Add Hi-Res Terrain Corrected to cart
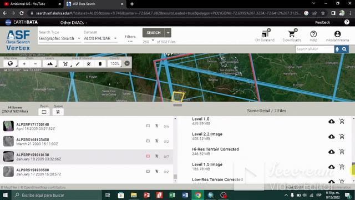The image size is (355, 200). [342, 152]
